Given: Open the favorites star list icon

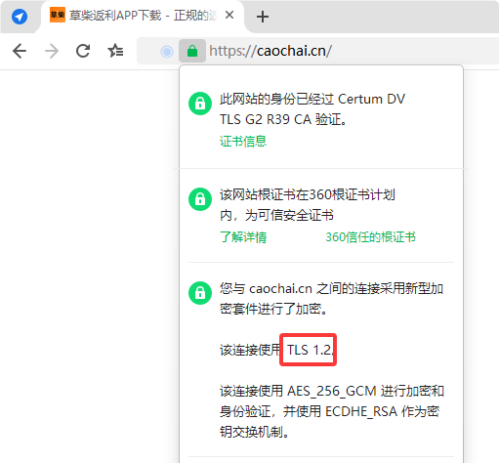Looking at the screenshot, I should [x=115, y=51].
